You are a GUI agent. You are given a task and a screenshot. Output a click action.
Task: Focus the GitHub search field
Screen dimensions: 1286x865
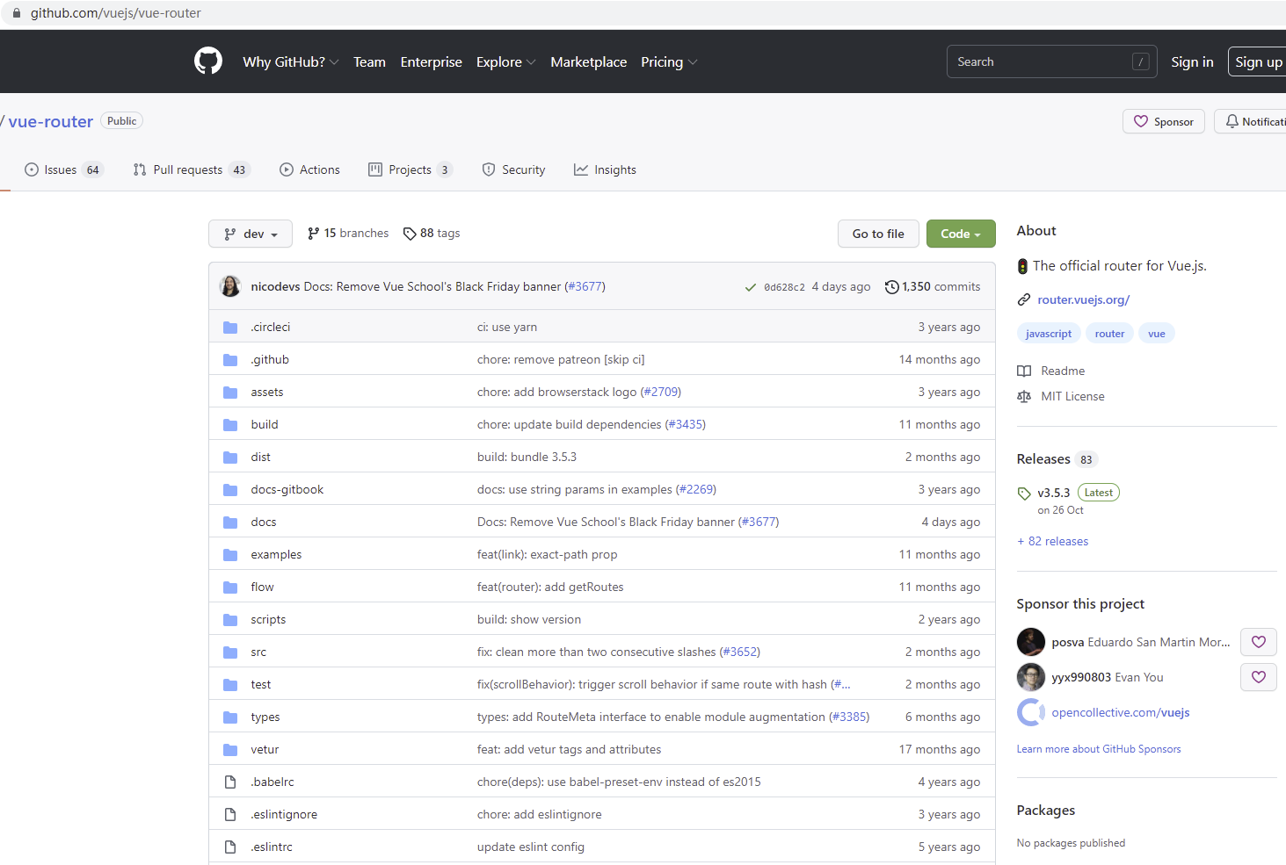pos(1051,61)
